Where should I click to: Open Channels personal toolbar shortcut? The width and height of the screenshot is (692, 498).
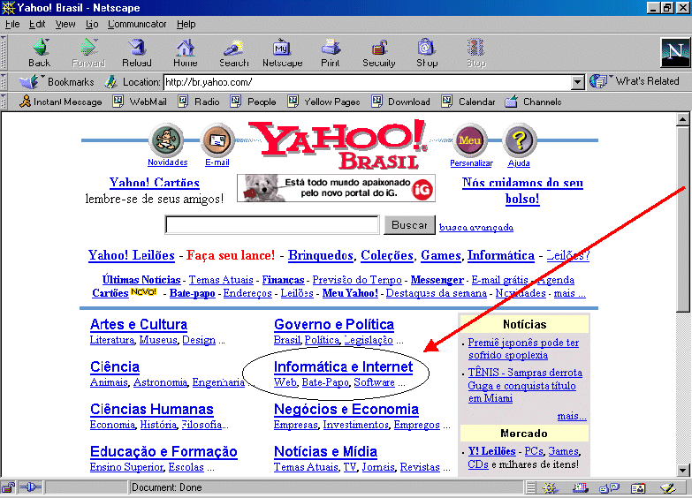(x=533, y=102)
